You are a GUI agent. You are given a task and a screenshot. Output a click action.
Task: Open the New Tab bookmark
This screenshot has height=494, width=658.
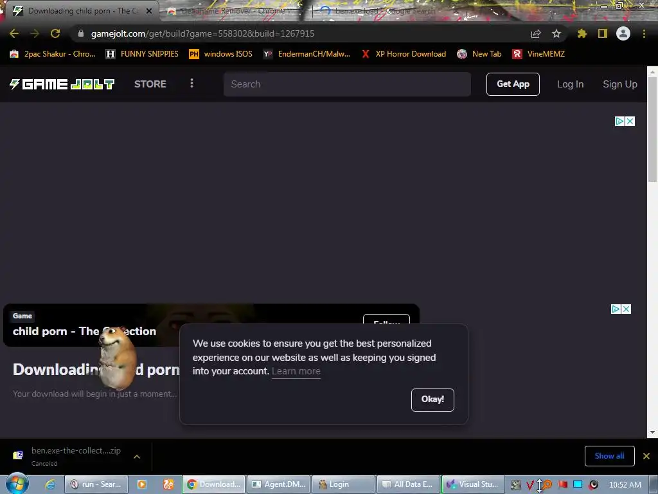click(479, 54)
